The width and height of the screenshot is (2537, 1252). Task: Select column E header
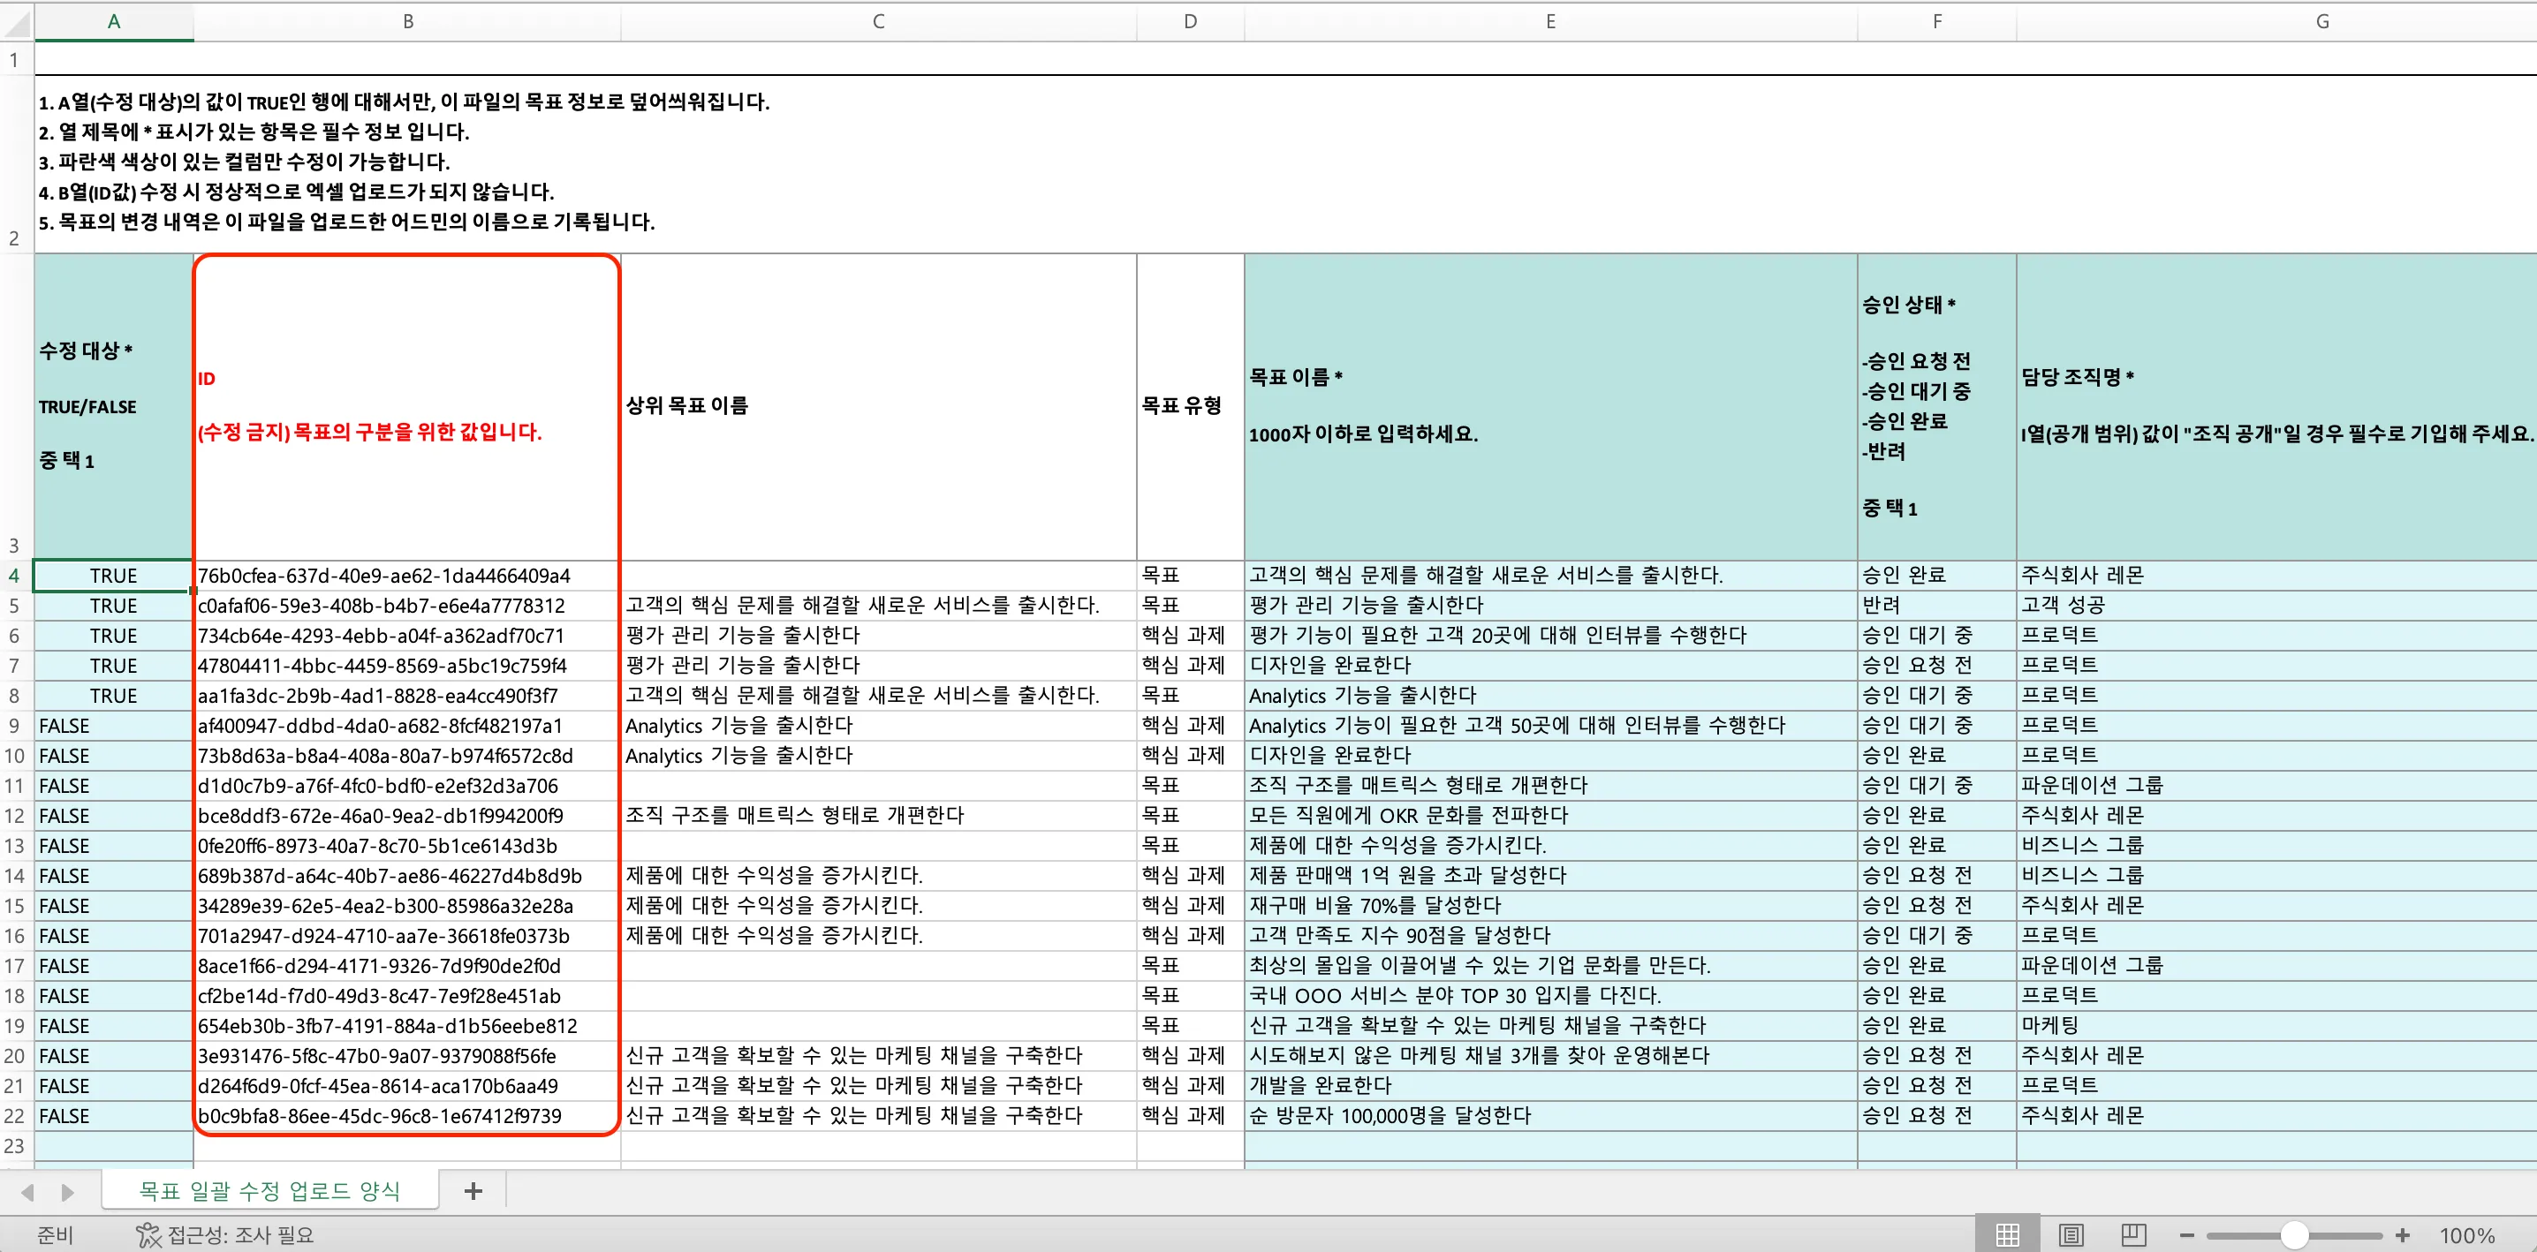click(1550, 22)
